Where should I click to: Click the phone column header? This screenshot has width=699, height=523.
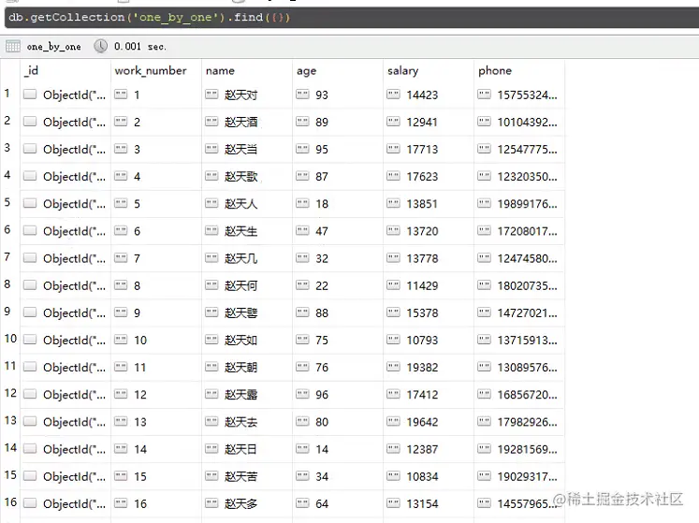495,71
